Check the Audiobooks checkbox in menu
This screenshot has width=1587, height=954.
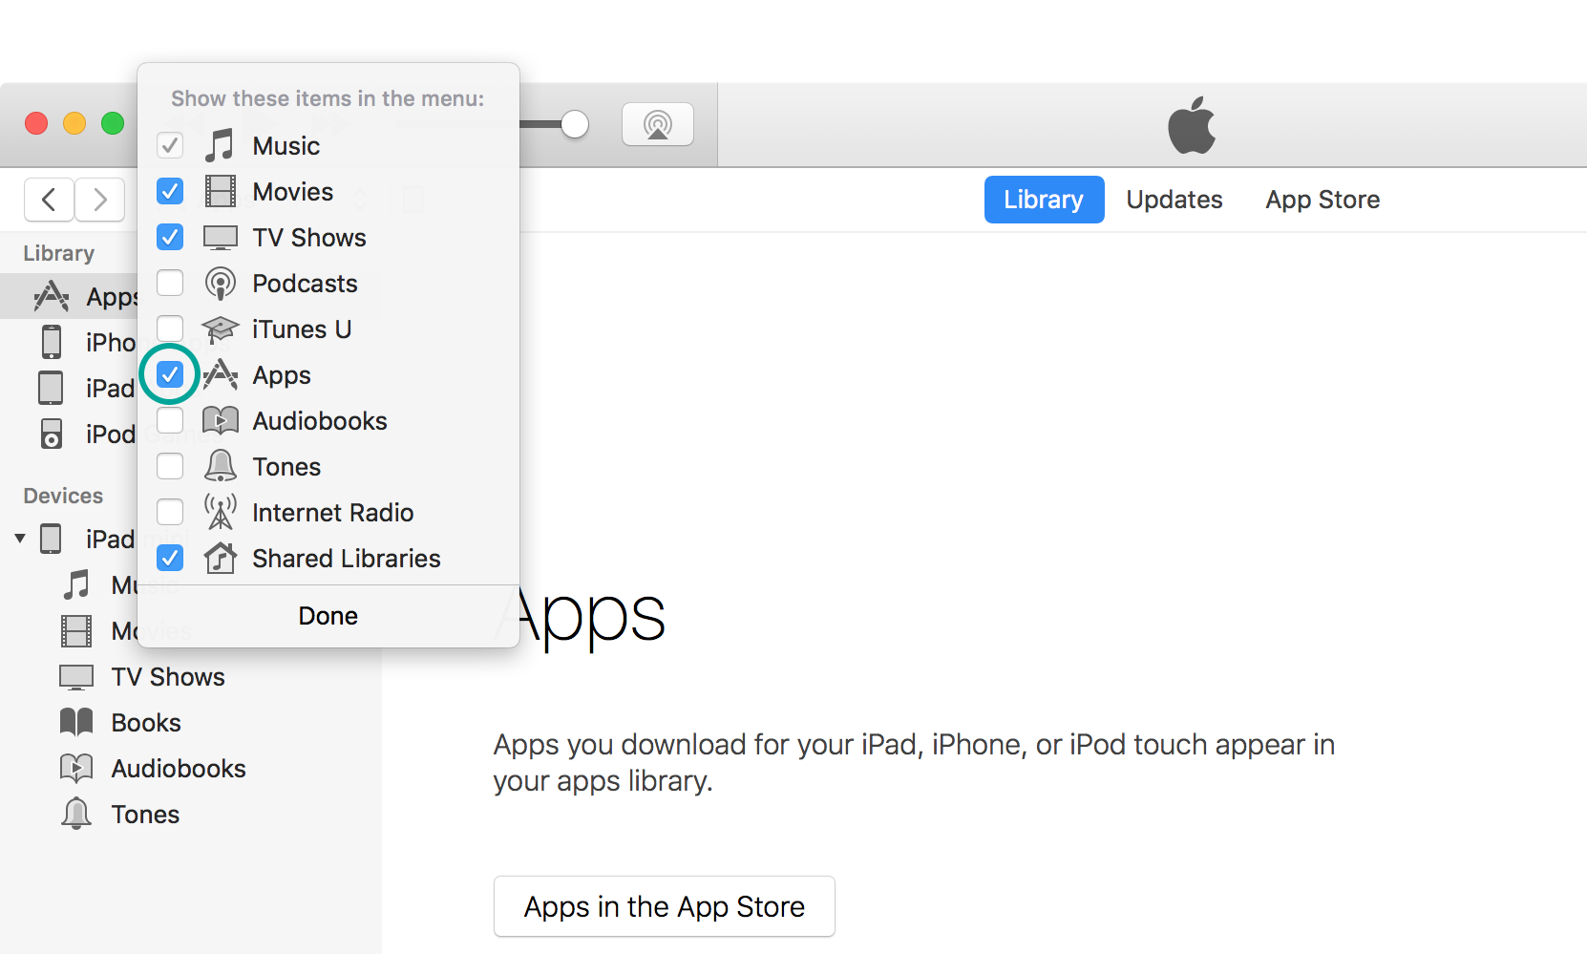(170, 421)
